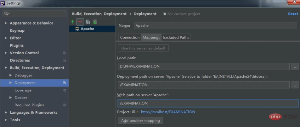This screenshot has height=127, width=300.
Task: Select Coverage in settings tree
Action: click(x=23, y=90)
